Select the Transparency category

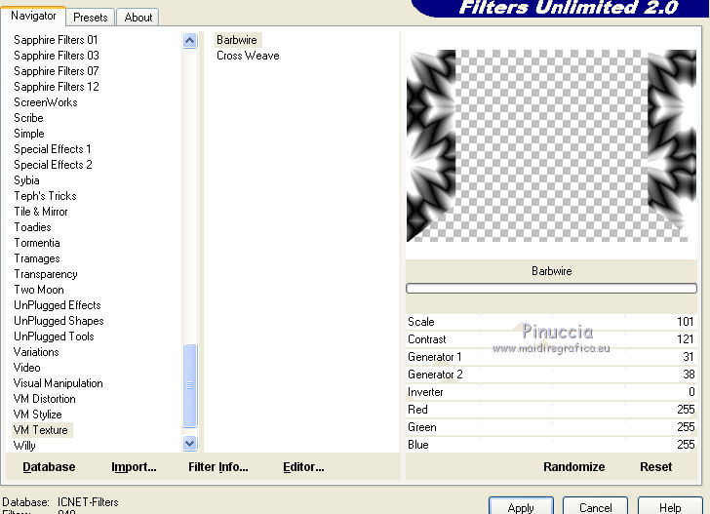pos(45,274)
